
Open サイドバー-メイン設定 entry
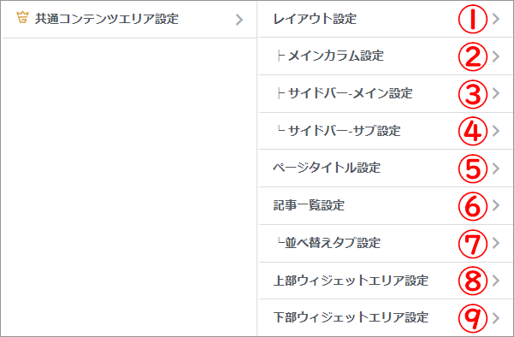(386, 93)
